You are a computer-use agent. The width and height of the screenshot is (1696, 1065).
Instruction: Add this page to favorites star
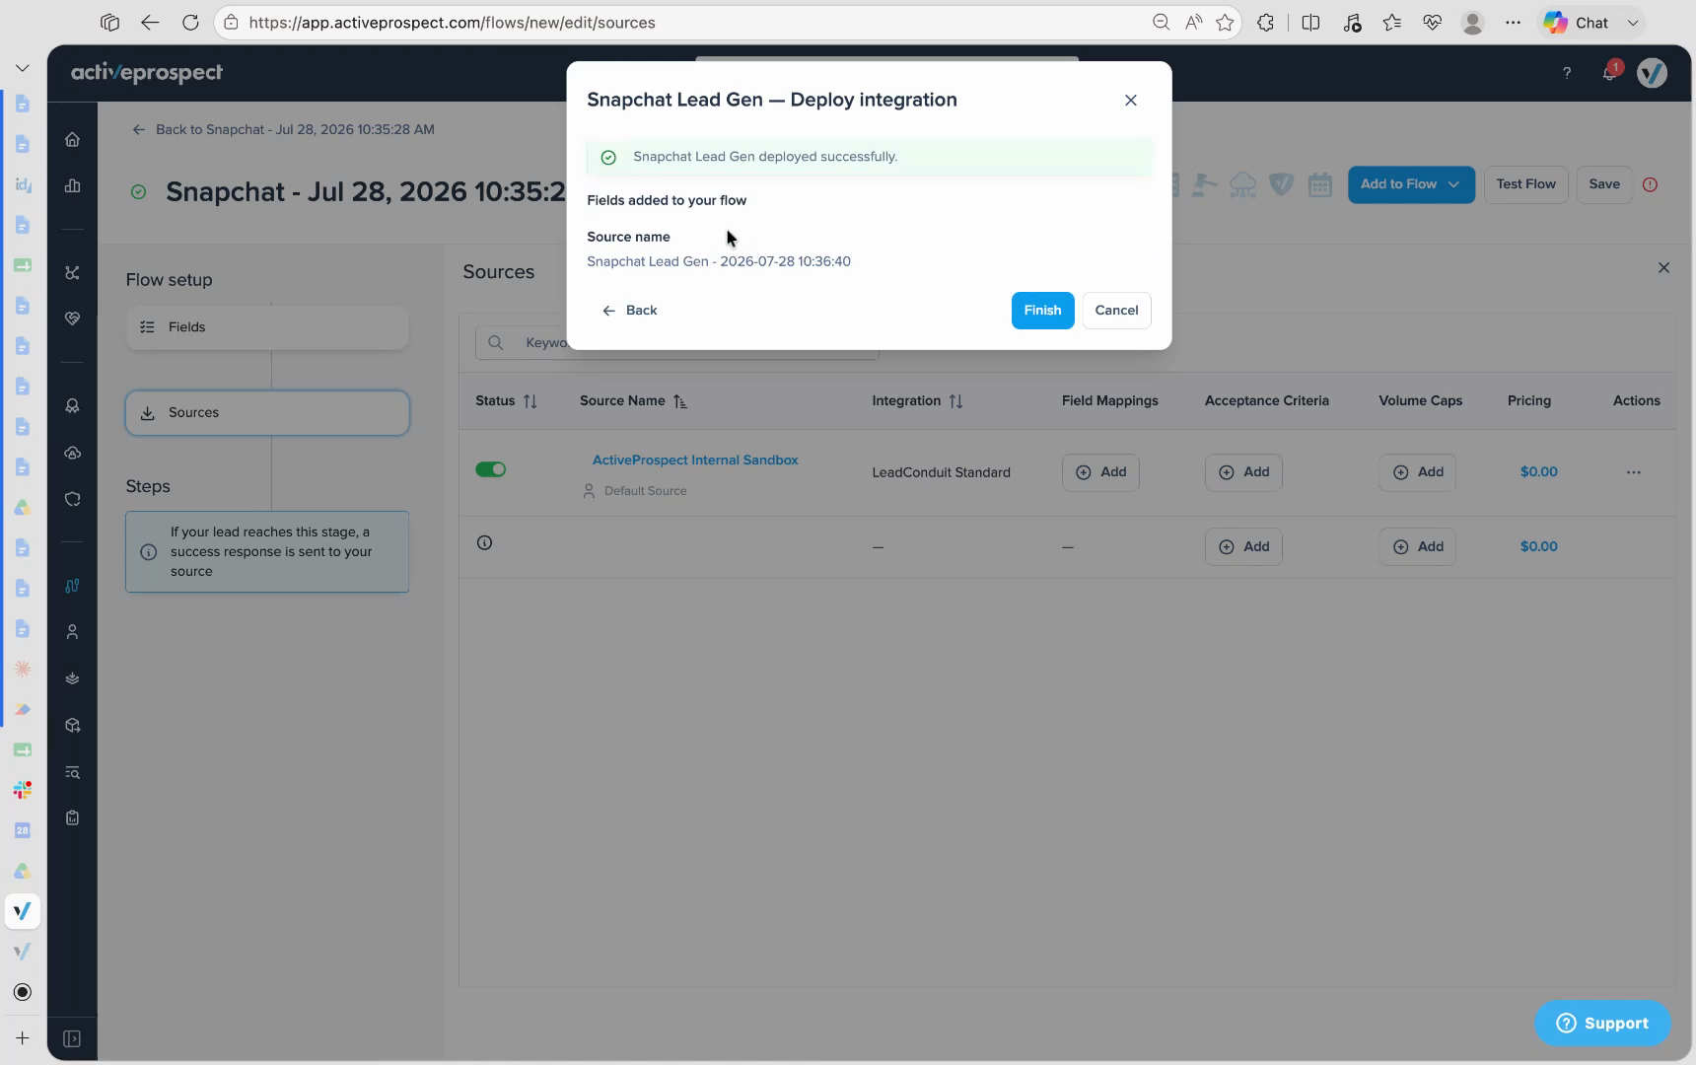1225,23
